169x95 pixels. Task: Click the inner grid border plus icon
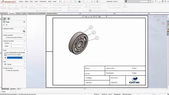pyautogui.click(x=5, y=58)
